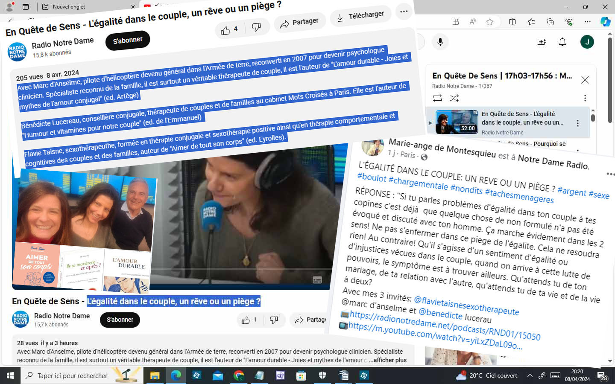Open the radionotredame.net podcasts link
Screen dimensions: 615x384
coord(445,326)
